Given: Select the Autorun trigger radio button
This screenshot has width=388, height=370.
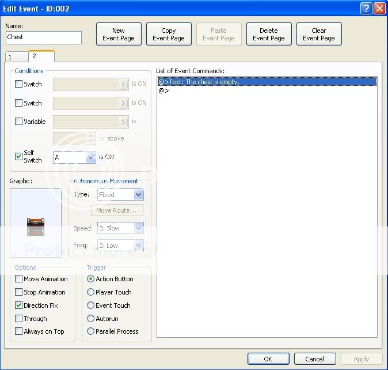Looking at the screenshot, I should tap(90, 319).
